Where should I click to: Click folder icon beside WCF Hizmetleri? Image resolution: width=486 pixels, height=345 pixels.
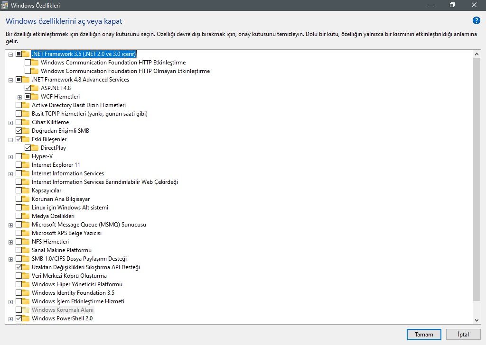tap(35, 97)
